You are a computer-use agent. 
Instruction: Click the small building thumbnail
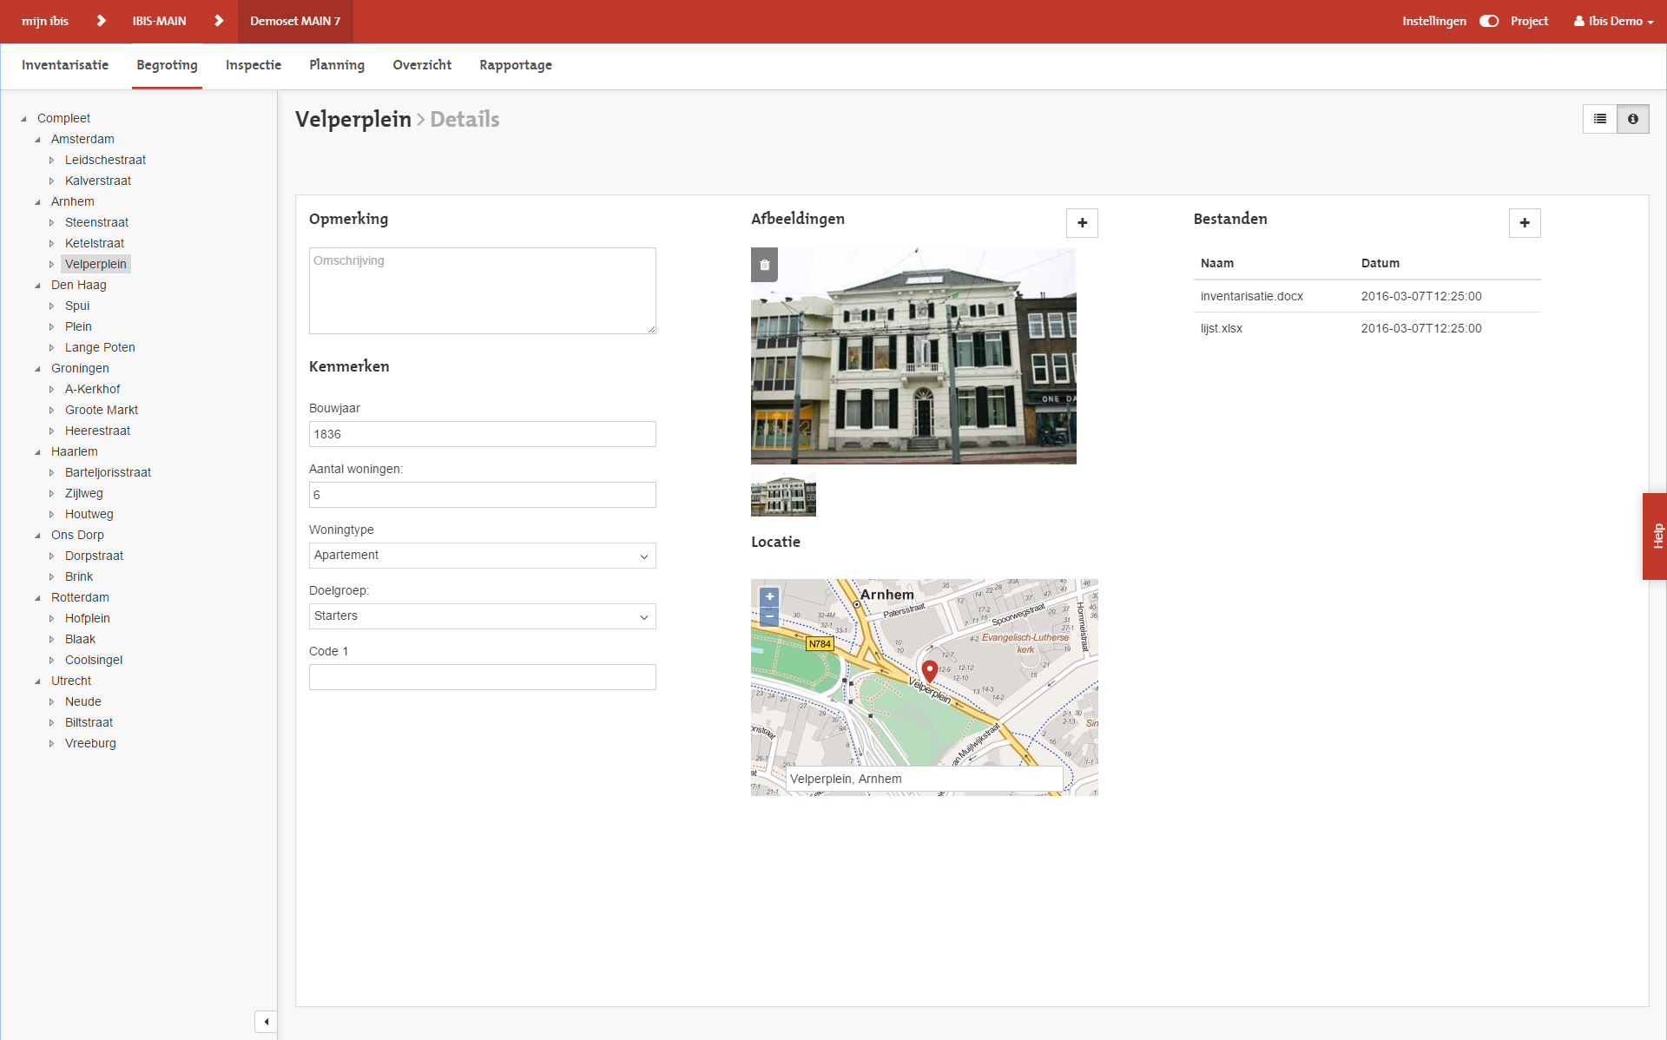coord(783,497)
